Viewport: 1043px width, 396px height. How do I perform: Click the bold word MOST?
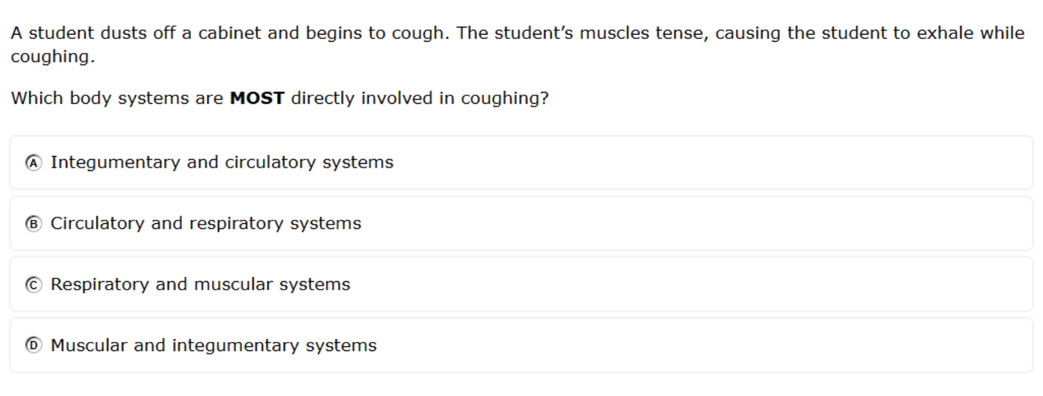257,99
